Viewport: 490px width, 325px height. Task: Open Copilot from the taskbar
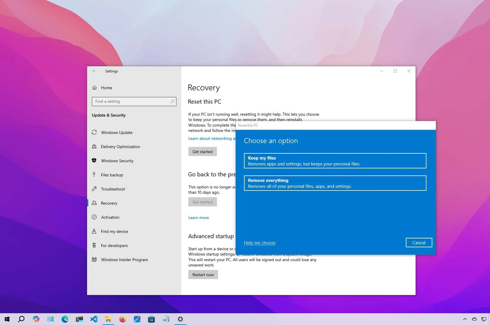(36, 319)
